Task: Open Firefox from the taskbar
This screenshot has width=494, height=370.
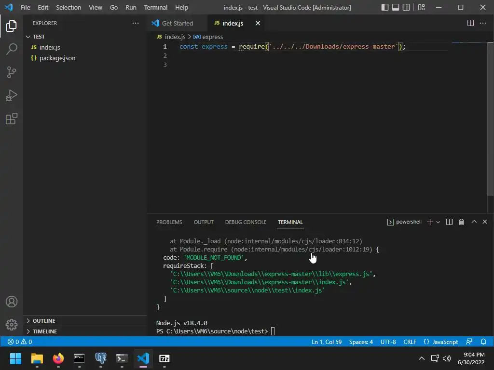Action: click(58, 358)
